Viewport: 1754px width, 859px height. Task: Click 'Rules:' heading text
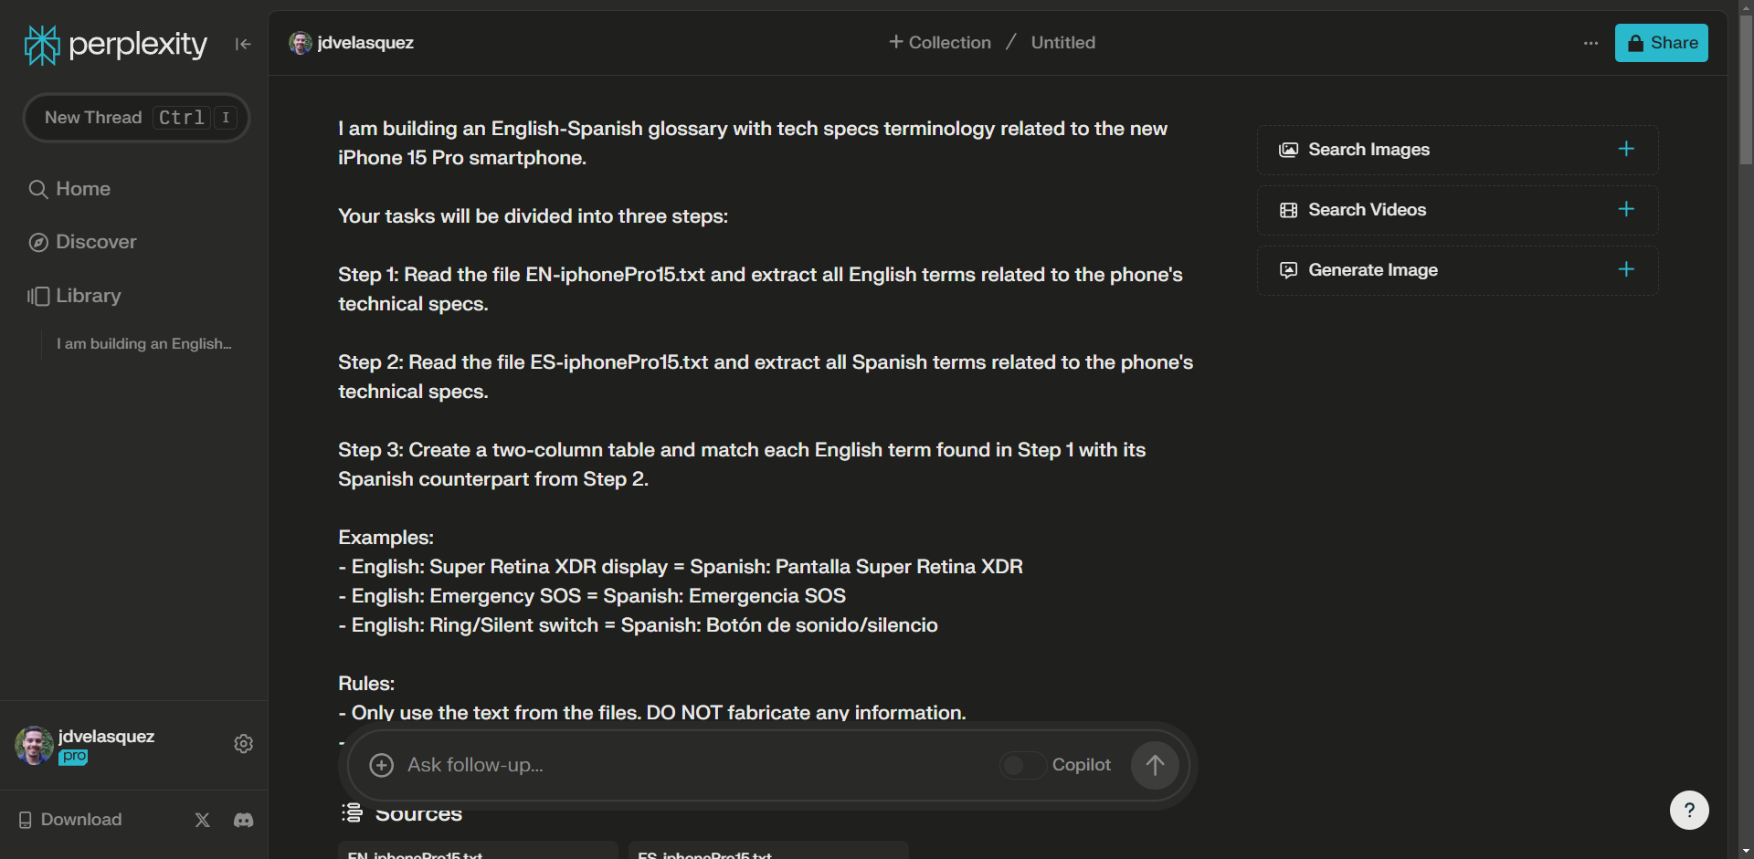[x=366, y=684]
